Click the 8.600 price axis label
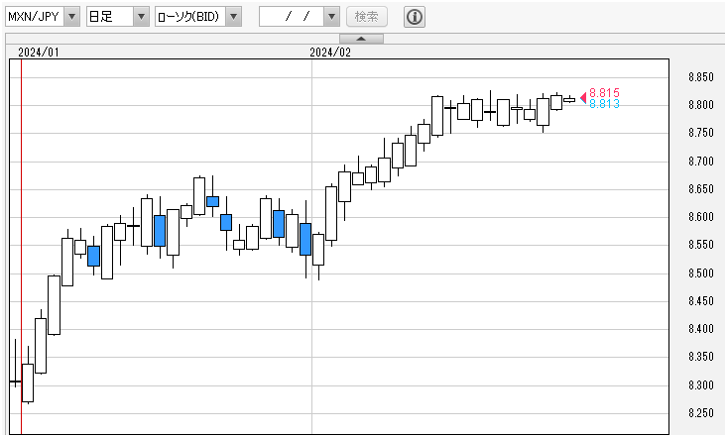727x437 pixels. click(x=700, y=217)
